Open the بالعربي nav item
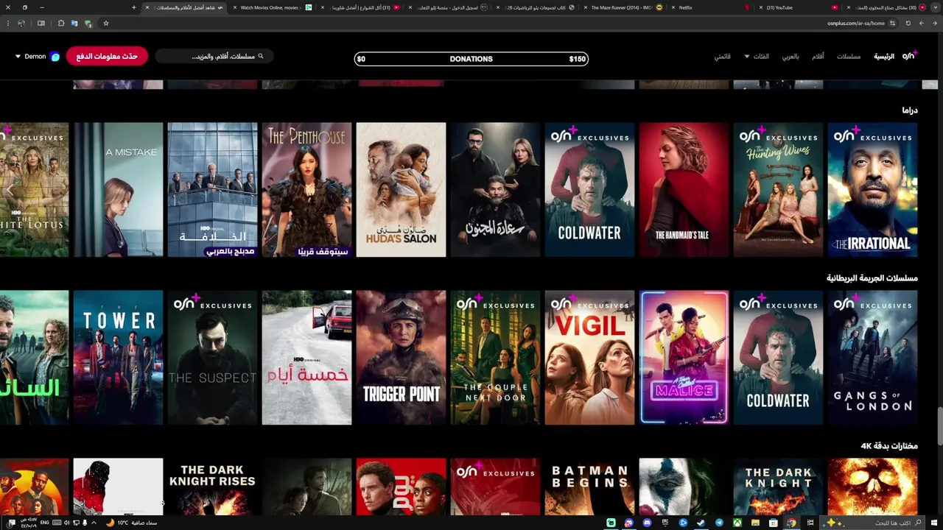The height and width of the screenshot is (530, 943). coord(790,57)
